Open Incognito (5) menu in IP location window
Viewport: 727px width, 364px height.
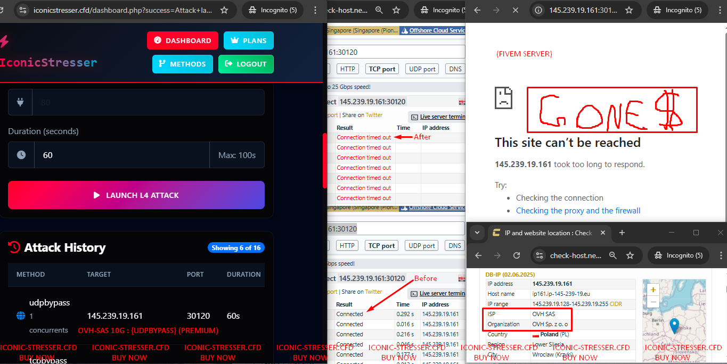click(677, 255)
